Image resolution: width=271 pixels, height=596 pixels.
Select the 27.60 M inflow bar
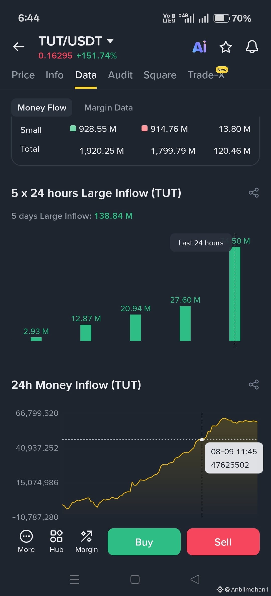coord(185,323)
